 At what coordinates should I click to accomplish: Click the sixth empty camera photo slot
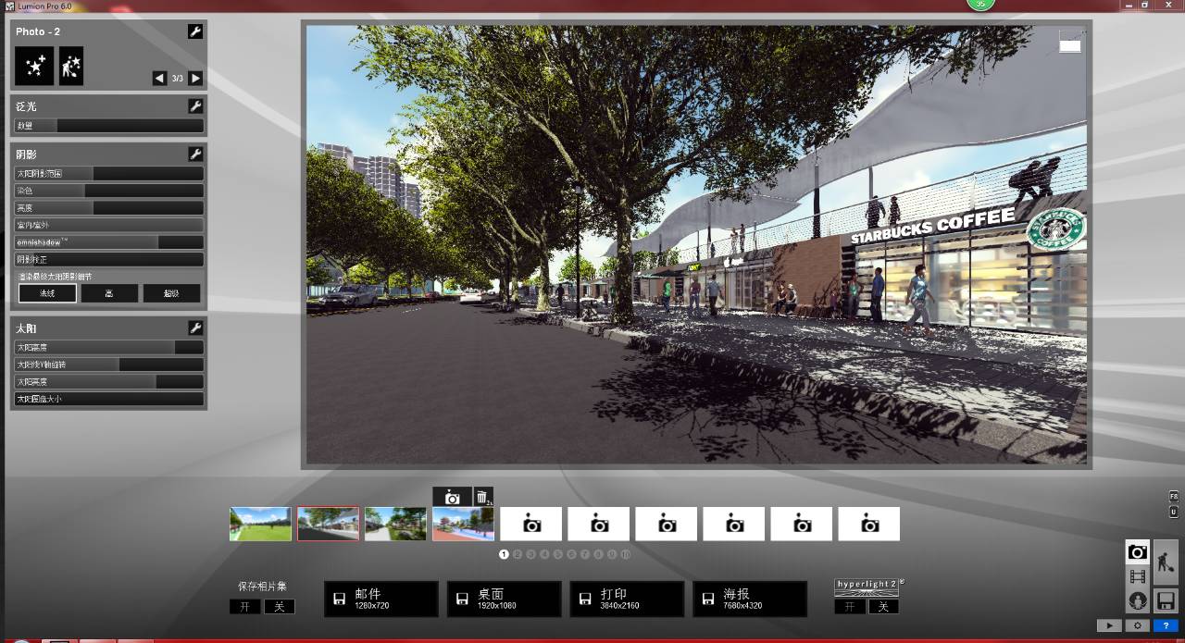click(599, 524)
